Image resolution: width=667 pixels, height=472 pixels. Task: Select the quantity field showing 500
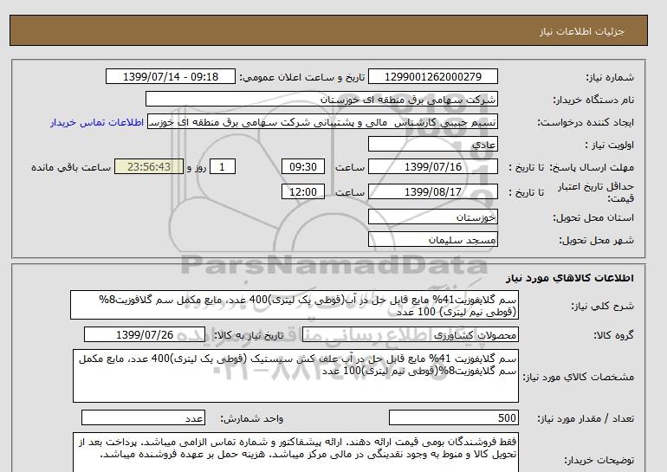click(453, 417)
